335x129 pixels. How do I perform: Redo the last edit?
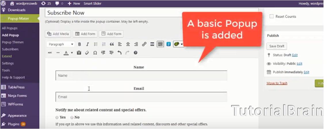pyautogui.click(x=127, y=52)
